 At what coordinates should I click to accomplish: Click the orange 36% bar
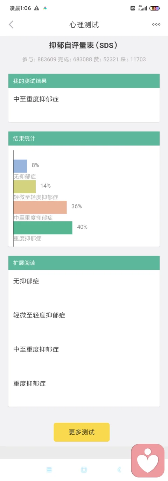tap(40, 207)
